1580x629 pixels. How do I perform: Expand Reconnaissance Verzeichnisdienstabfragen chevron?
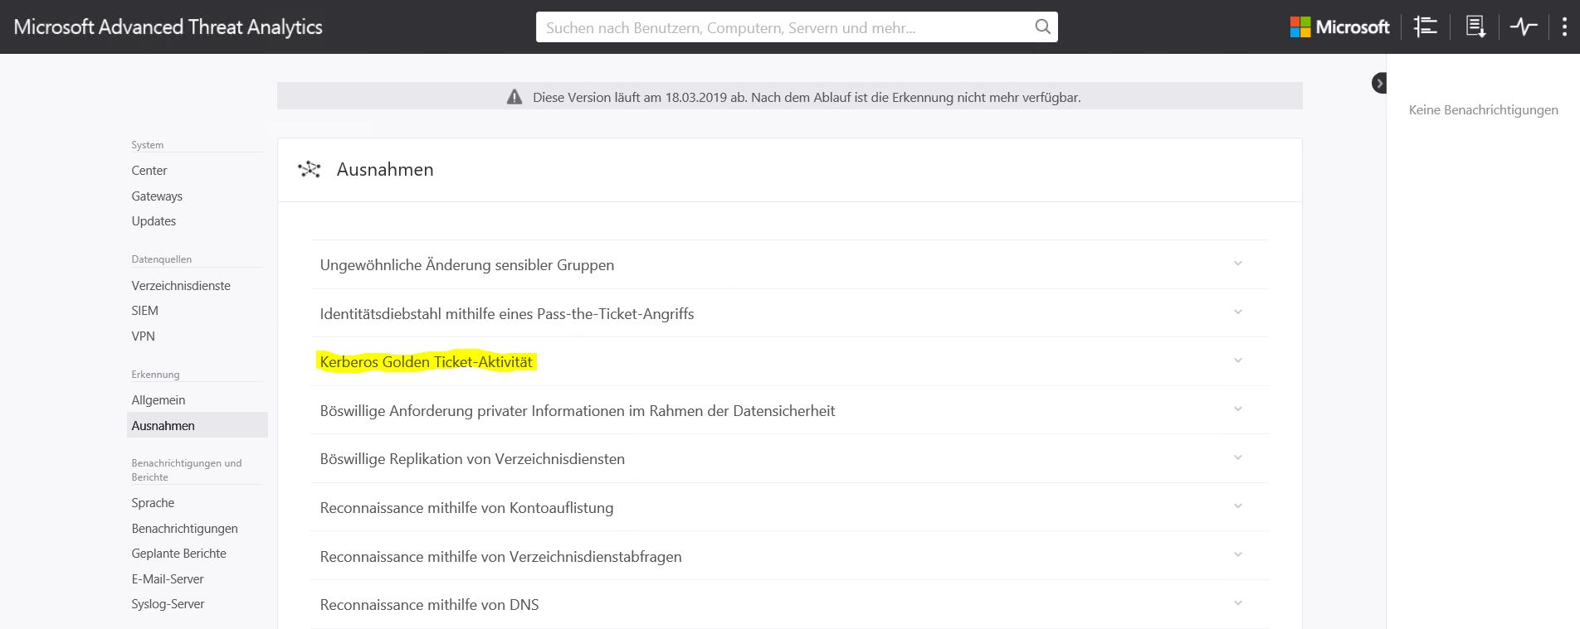tap(1237, 554)
